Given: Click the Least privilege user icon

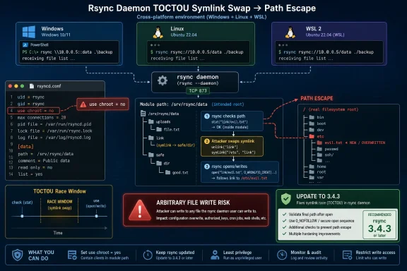Looking at the screenshot, I should 215,255.
